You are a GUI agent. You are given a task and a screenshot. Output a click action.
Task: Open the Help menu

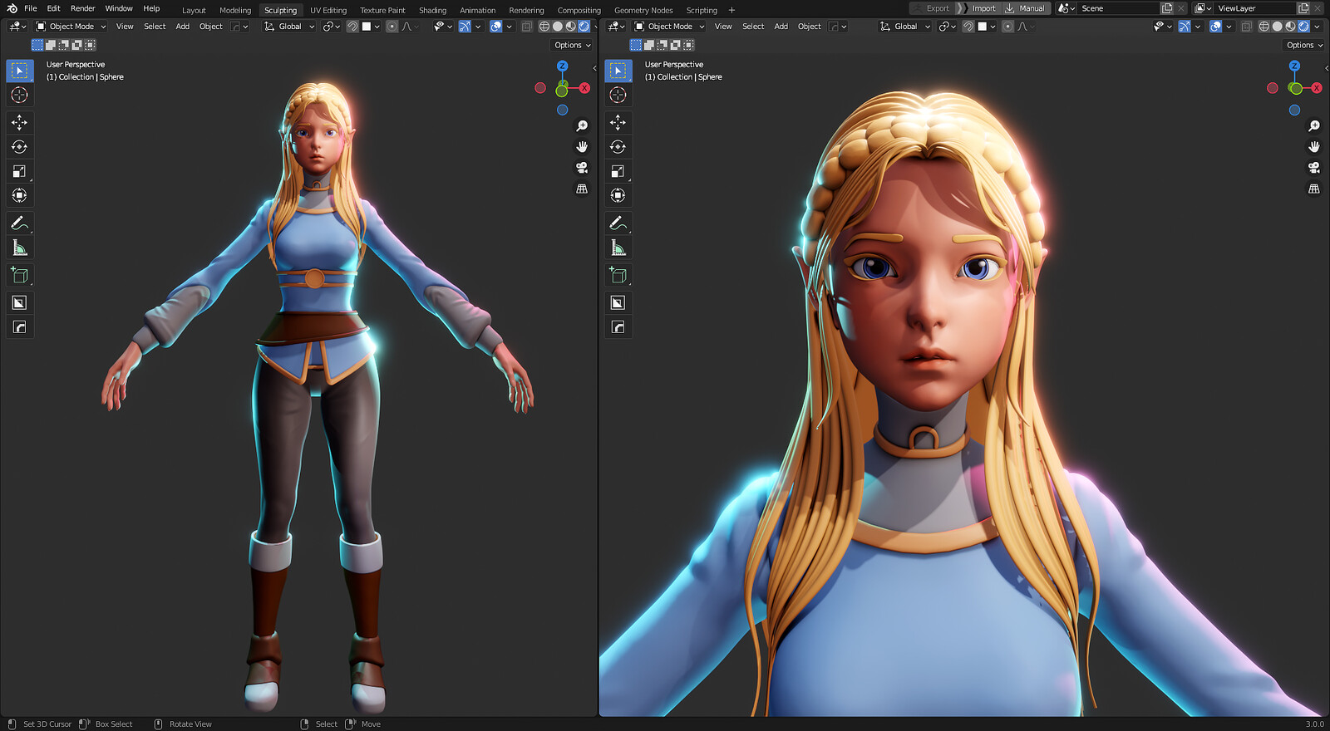151,8
